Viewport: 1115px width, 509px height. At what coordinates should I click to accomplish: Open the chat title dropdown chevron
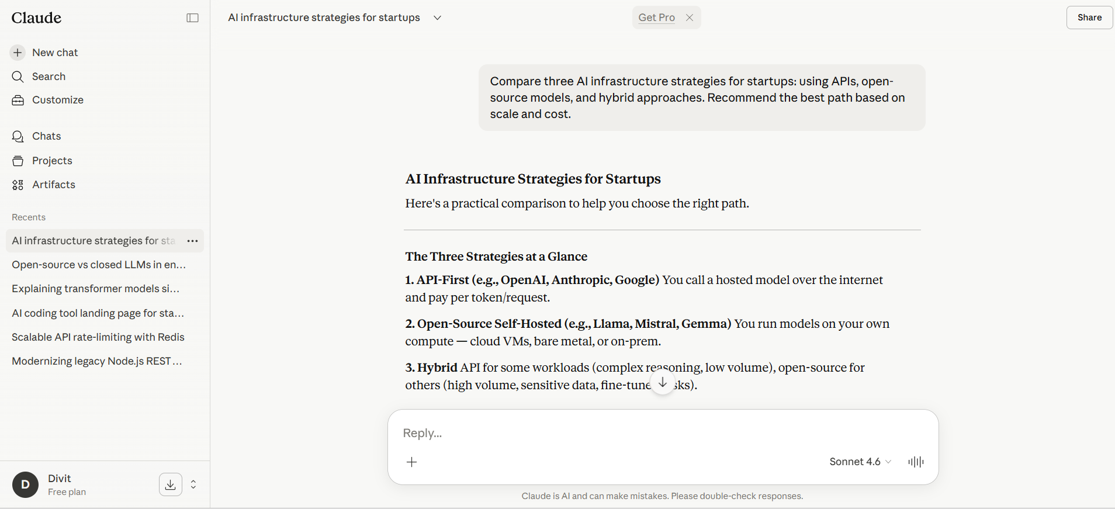pyautogui.click(x=437, y=18)
